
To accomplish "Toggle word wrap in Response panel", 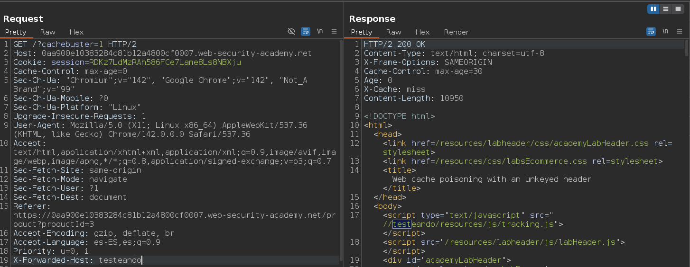I will (x=651, y=31).
